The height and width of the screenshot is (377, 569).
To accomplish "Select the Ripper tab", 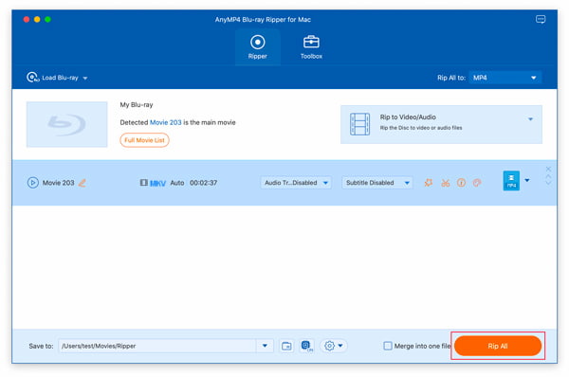I will coord(258,47).
